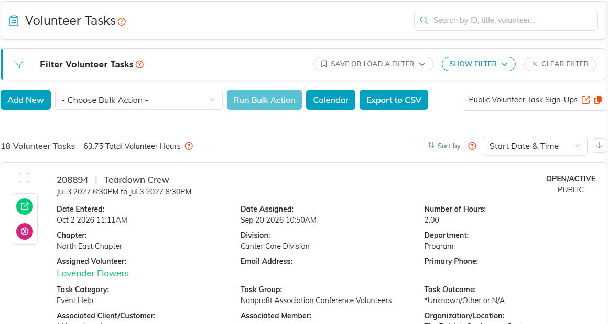
Task: Focus the search by ID, title field
Action: [506, 20]
